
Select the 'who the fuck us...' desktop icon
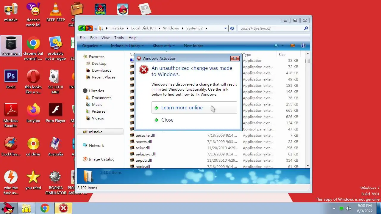pos(11,182)
